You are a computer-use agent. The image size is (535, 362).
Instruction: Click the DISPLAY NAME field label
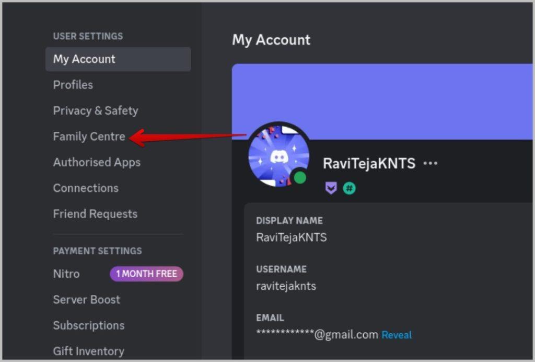289,221
